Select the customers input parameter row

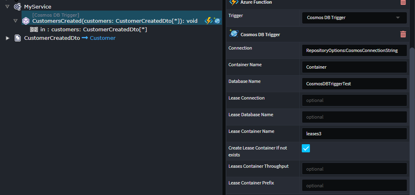(94, 30)
